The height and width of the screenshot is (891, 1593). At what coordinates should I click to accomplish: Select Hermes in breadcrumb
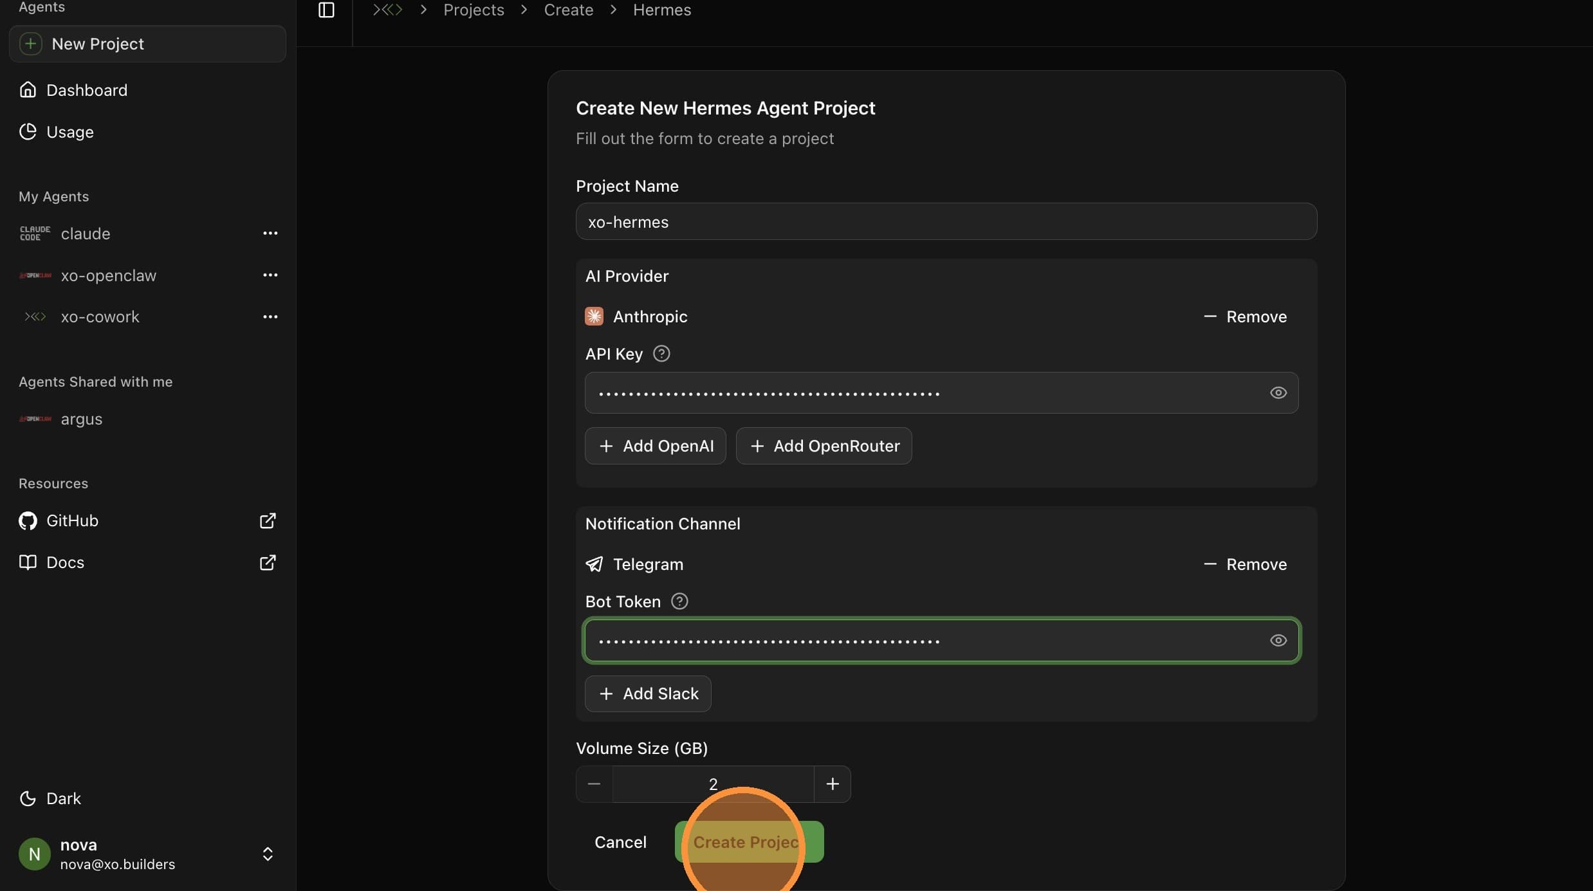[x=662, y=10]
